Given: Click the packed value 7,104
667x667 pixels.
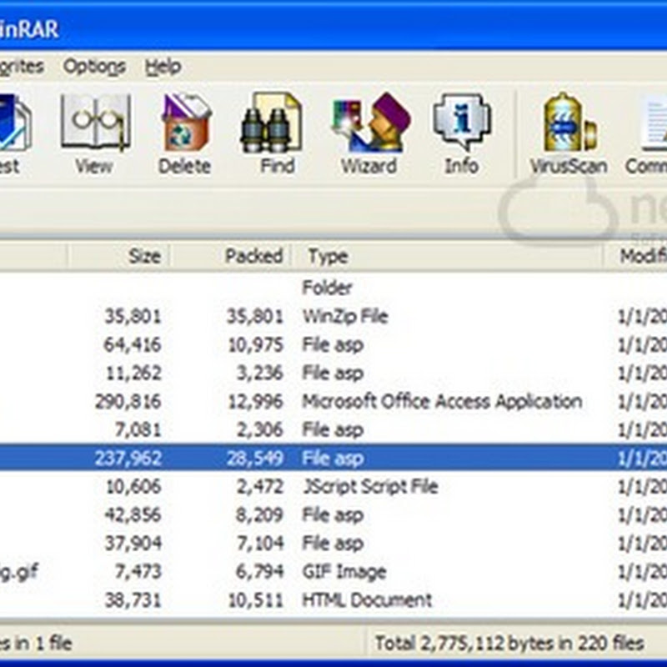Looking at the screenshot, I should click(259, 544).
